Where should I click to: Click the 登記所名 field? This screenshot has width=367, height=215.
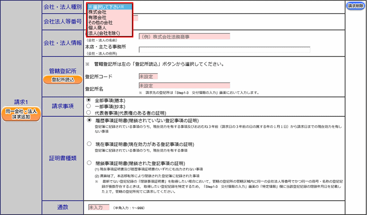(184, 86)
